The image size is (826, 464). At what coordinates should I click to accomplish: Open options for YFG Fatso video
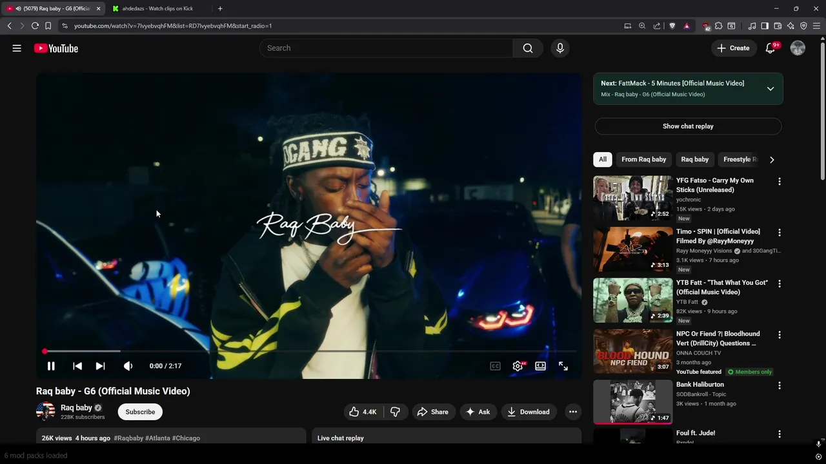click(x=779, y=182)
